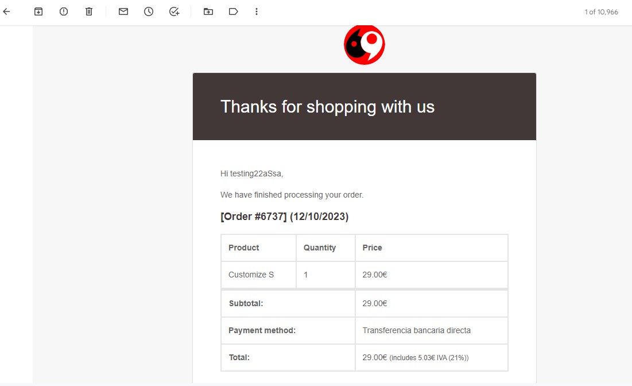
Task: Click 'We have finished processing your order.'
Action: click(x=292, y=195)
